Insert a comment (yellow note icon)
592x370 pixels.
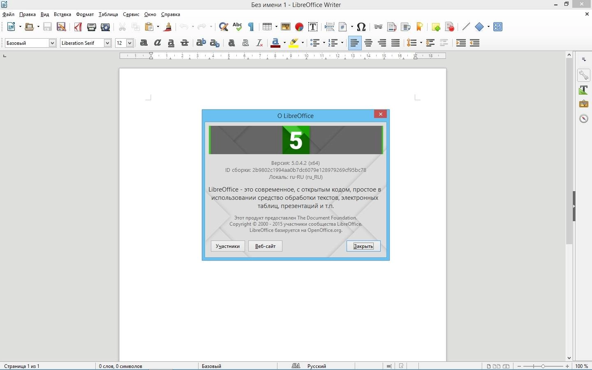[x=436, y=27]
